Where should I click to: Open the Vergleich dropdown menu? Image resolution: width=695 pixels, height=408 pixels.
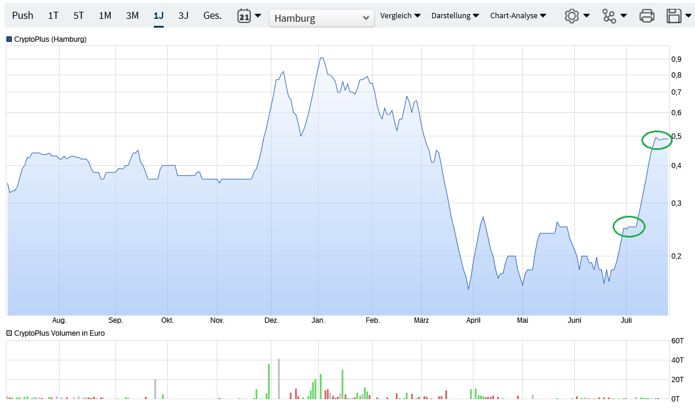400,15
